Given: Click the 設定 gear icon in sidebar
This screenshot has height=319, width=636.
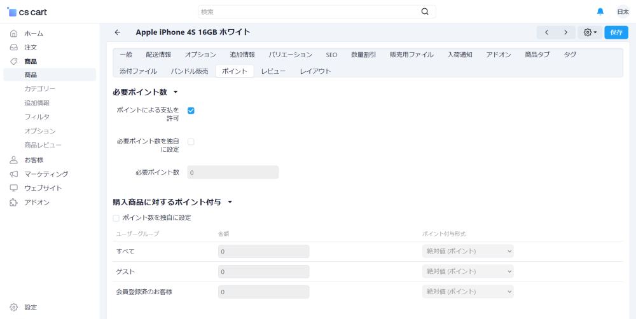Looking at the screenshot, I should click(14, 308).
